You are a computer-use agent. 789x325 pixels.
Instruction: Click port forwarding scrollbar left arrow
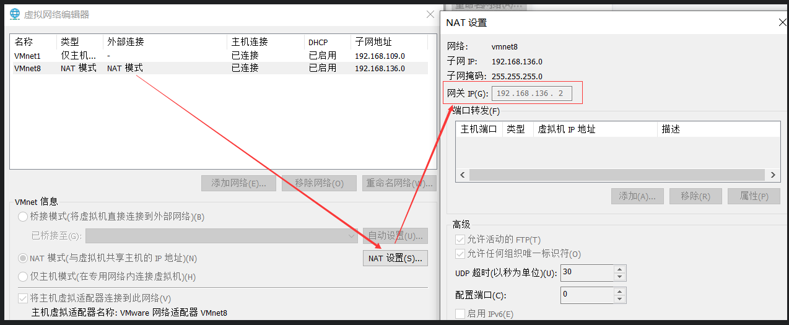pyautogui.click(x=462, y=175)
